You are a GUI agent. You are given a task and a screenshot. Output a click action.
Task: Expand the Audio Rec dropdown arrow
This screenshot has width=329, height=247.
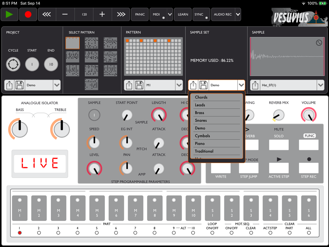(x=238, y=14)
